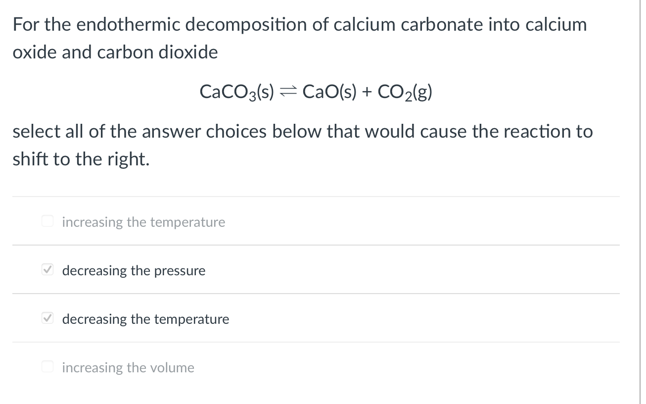Select the "increasing the volume" answer text

pos(128,367)
